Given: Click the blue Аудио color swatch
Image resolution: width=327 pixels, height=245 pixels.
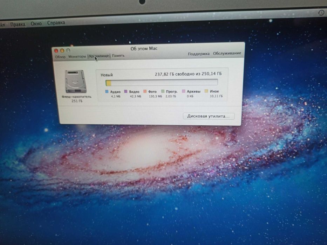Looking at the screenshot, I should (x=107, y=91).
